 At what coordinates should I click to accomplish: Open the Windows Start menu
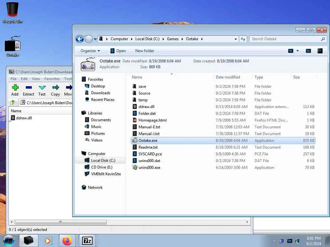click(x=9, y=241)
